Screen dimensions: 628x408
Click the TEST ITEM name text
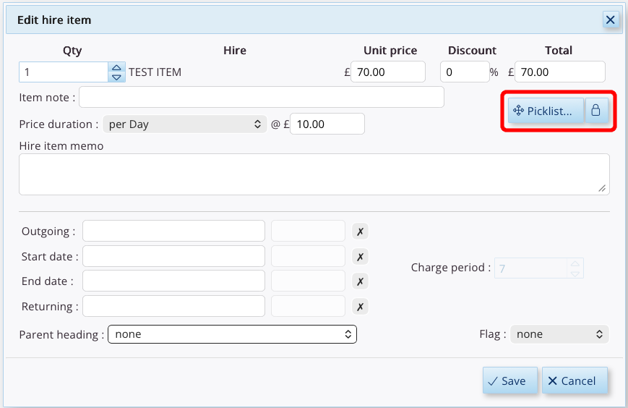click(155, 72)
